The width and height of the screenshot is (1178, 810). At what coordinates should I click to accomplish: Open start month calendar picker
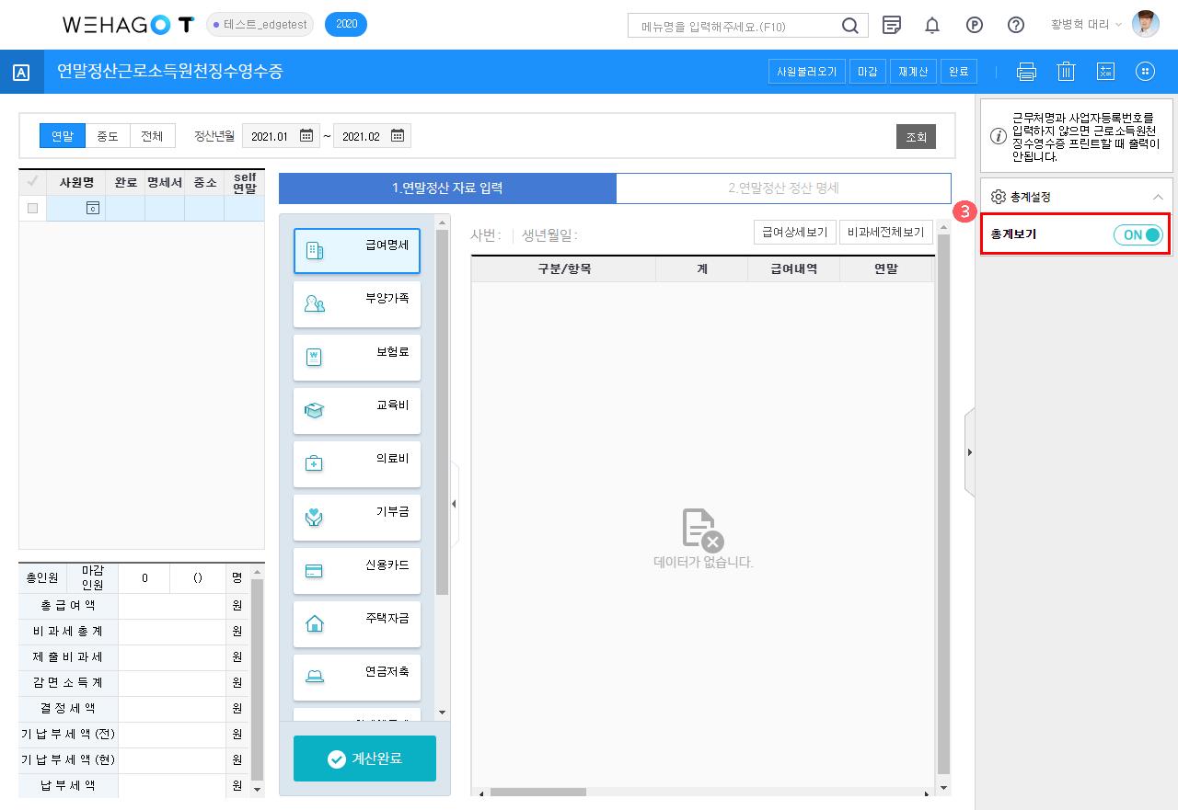[x=306, y=136]
